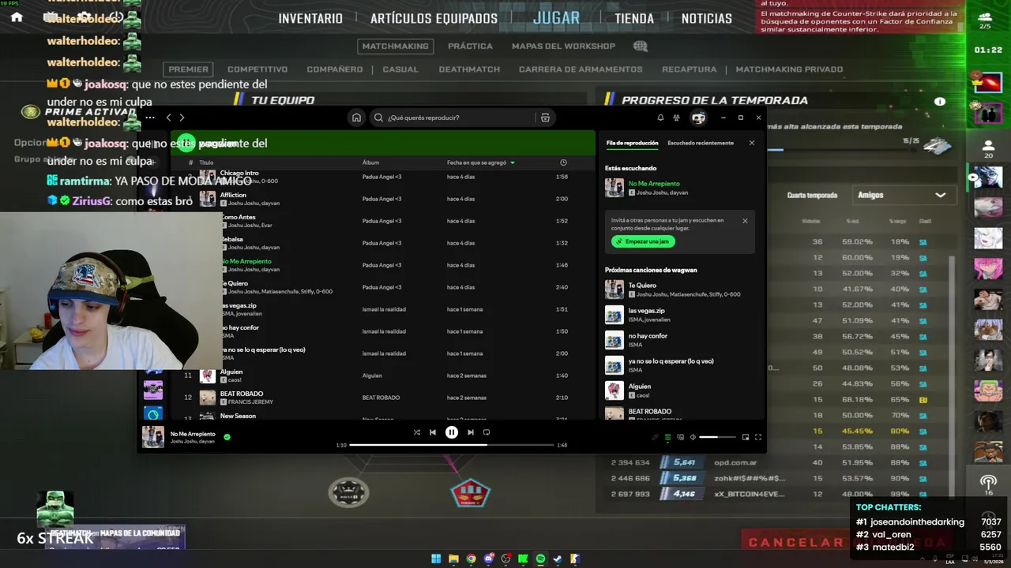This screenshot has height=568, width=1011.
Task: Select the 'BEAT ROBADO' row in the playlist
Action: point(383,398)
